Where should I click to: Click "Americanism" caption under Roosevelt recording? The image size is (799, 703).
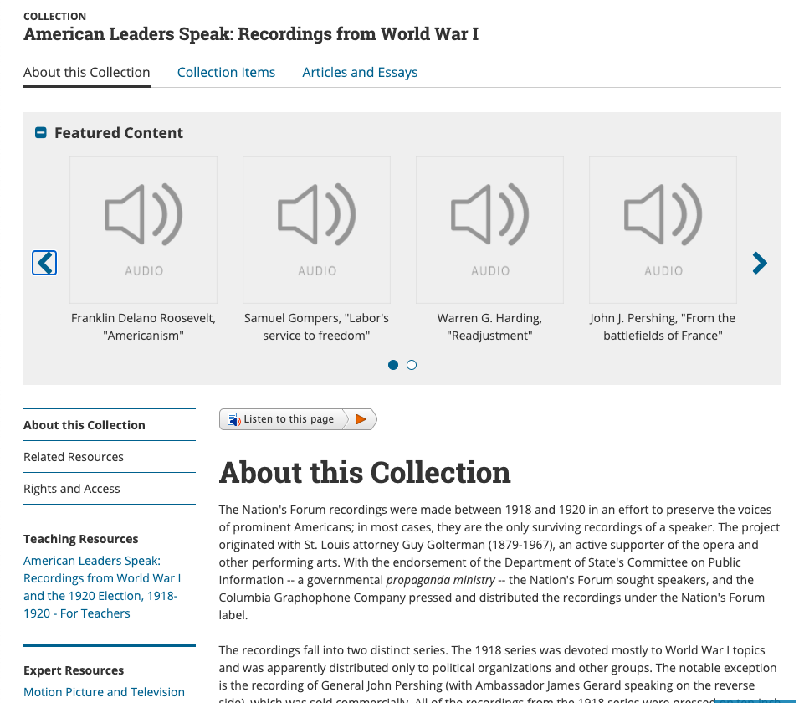pos(144,336)
